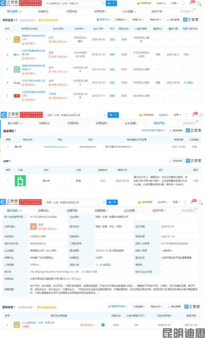205x338 pixels.
Task: Open 详情 for the 京ICP备2021038666号-1 row
Action: [x=194, y=147]
